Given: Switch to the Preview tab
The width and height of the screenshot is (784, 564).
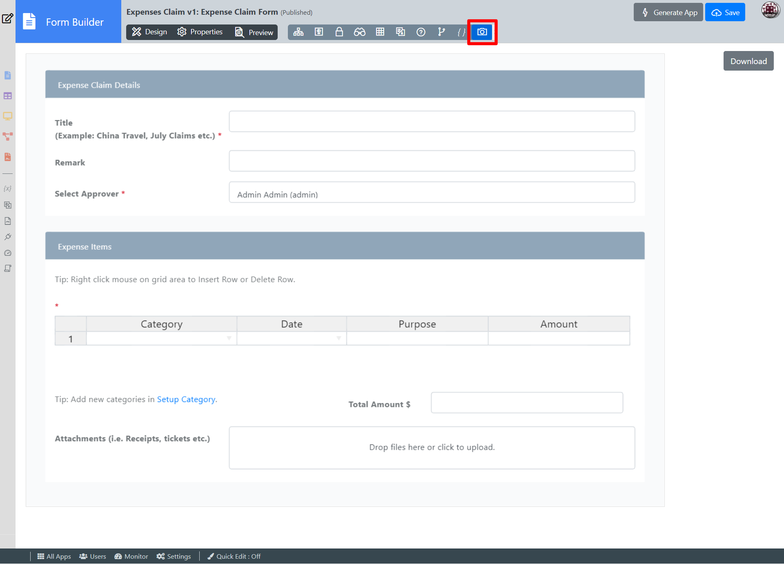Looking at the screenshot, I should 254,32.
